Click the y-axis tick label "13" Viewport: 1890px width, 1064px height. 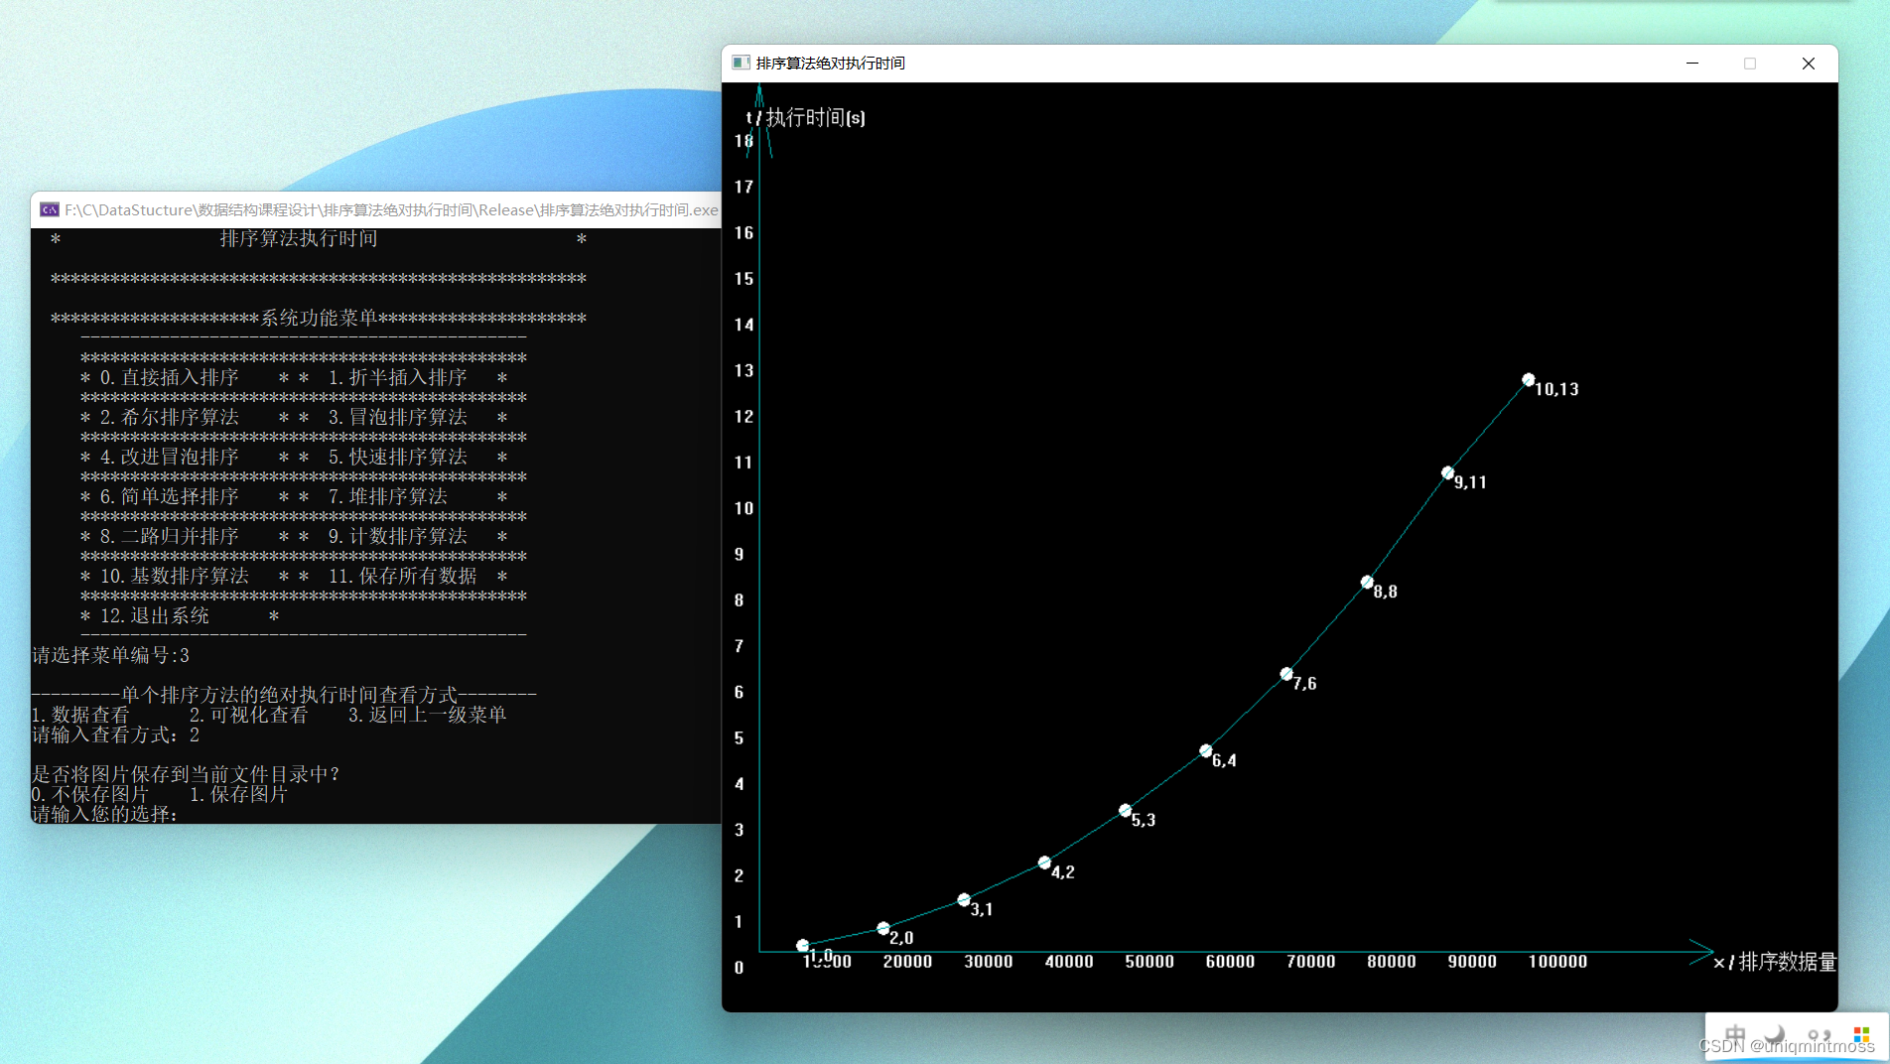[x=743, y=371]
